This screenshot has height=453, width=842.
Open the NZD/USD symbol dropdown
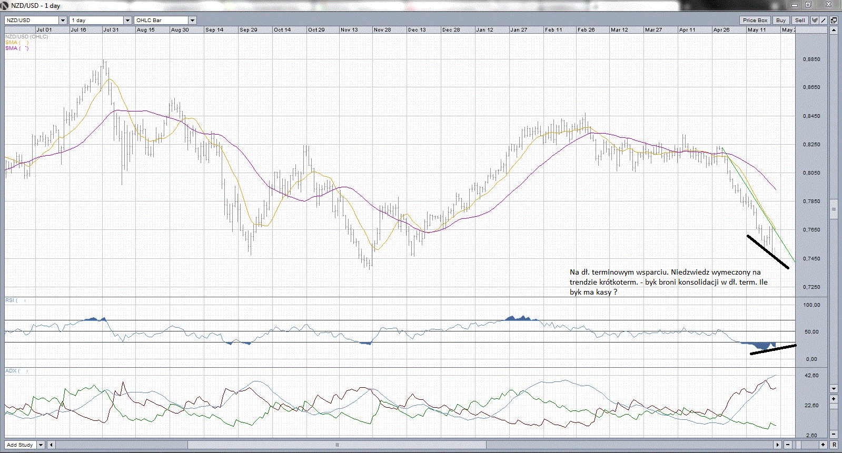(x=63, y=20)
